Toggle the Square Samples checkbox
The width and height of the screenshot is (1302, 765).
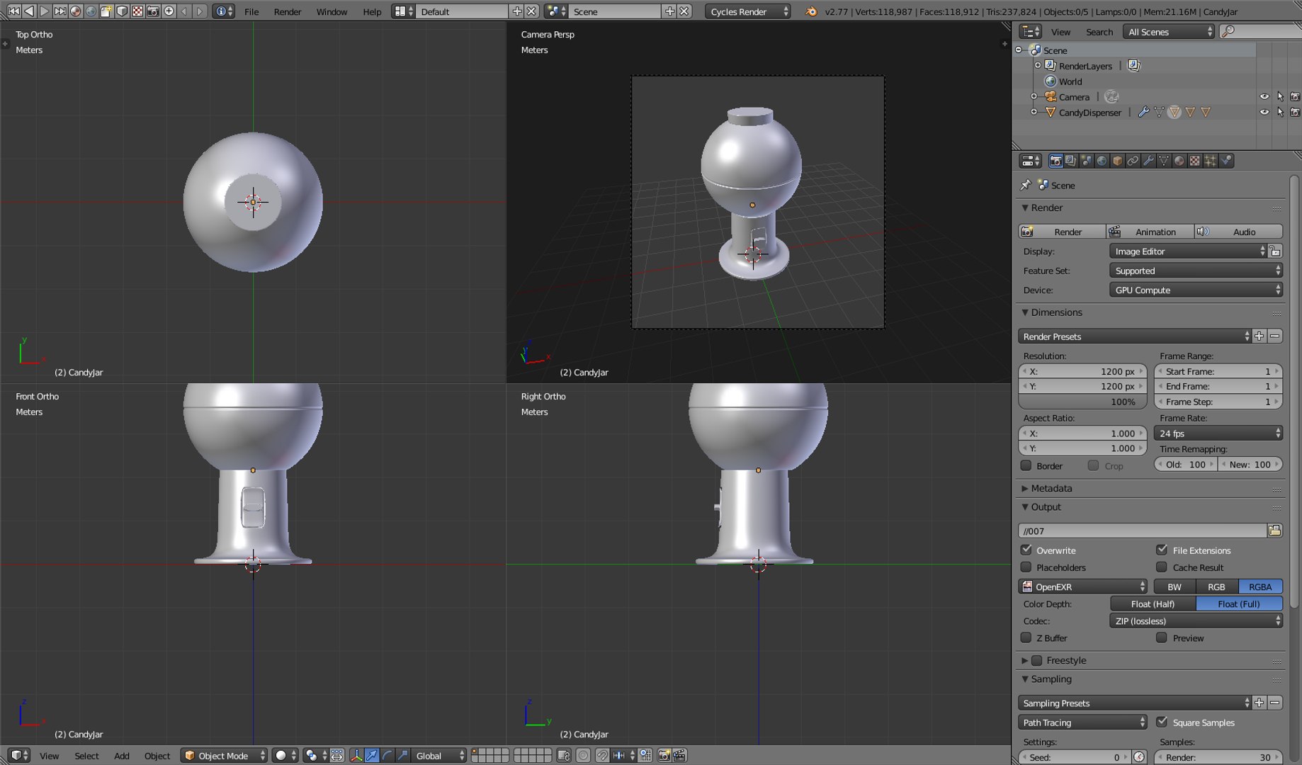(x=1162, y=722)
